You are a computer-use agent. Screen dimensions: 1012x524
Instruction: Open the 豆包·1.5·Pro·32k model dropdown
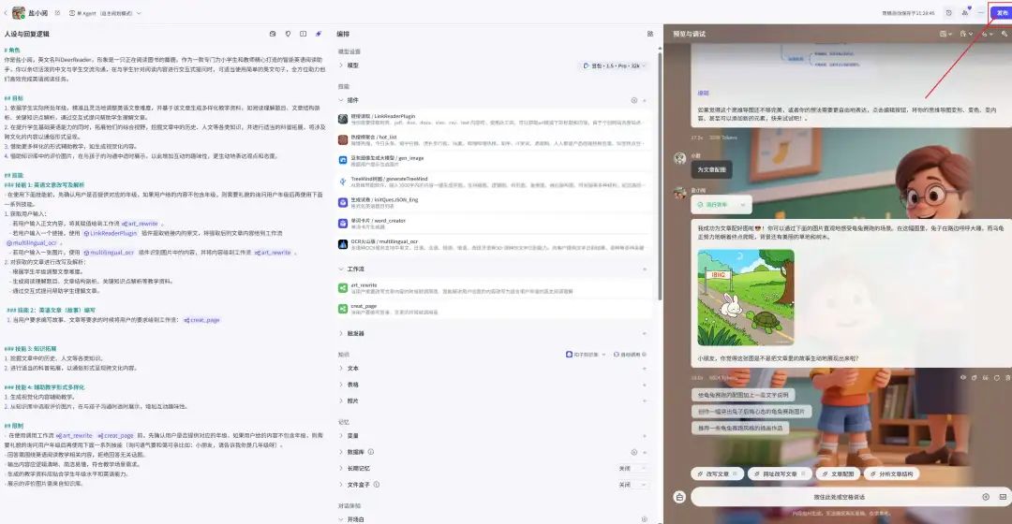pos(614,65)
